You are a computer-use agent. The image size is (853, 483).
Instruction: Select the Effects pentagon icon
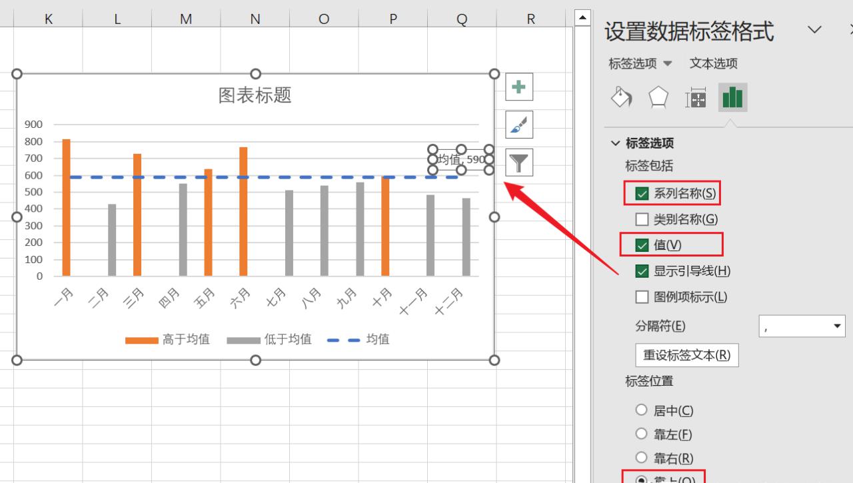click(x=658, y=98)
